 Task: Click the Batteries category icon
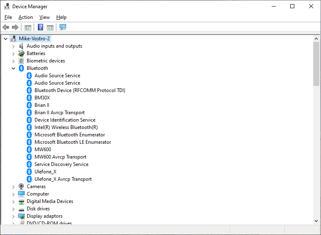pyautogui.click(x=21, y=53)
